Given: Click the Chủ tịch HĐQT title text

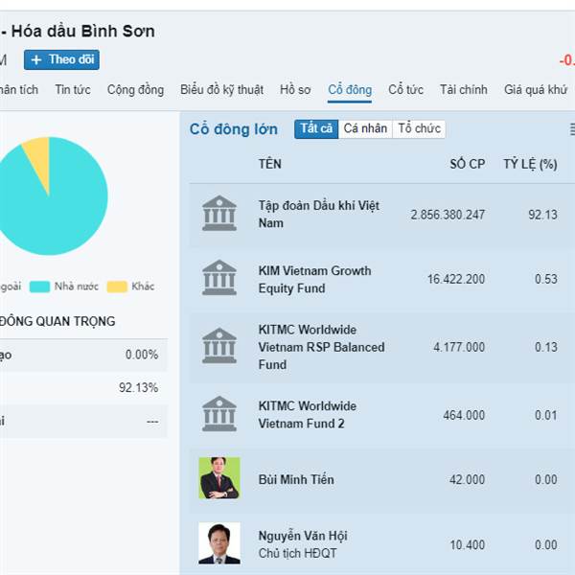Looking at the screenshot, I should click(x=297, y=553).
